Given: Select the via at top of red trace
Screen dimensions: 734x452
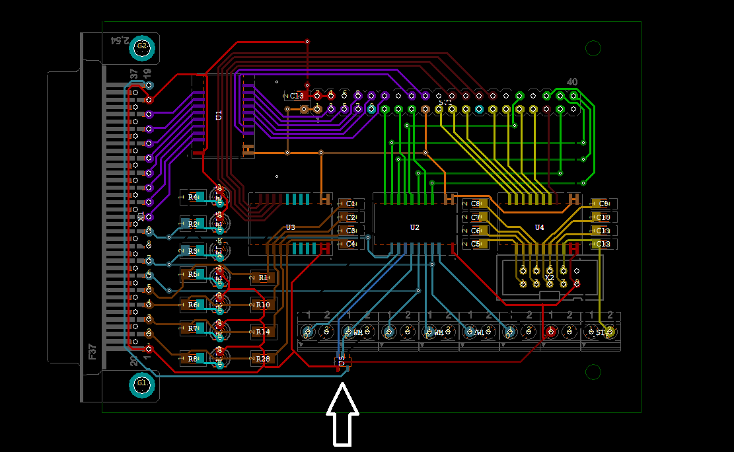Looking at the screenshot, I should 307,42.
